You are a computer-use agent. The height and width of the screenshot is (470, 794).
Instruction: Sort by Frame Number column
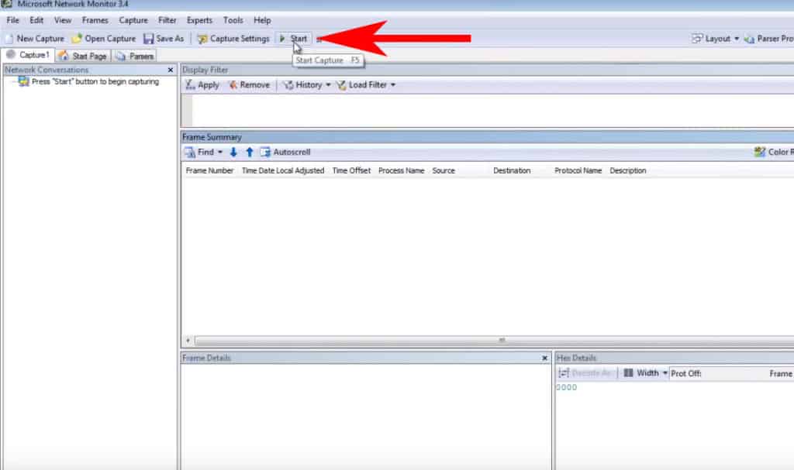point(209,170)
